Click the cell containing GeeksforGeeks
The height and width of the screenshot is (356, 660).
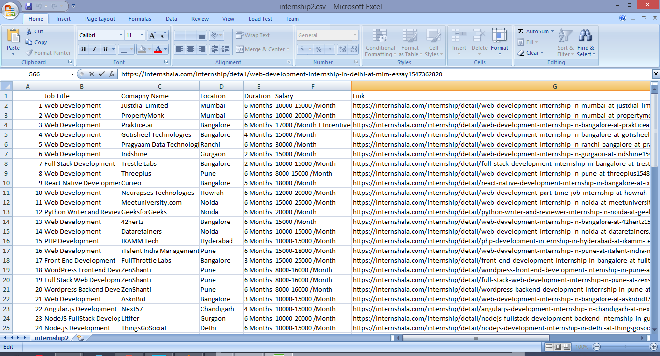click(x=159, y=212)
